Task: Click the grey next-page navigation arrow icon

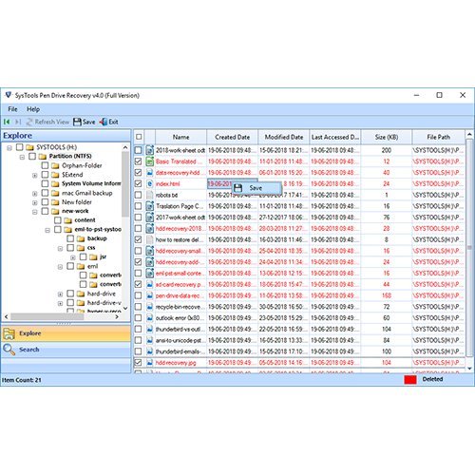Action: point(18,122)
